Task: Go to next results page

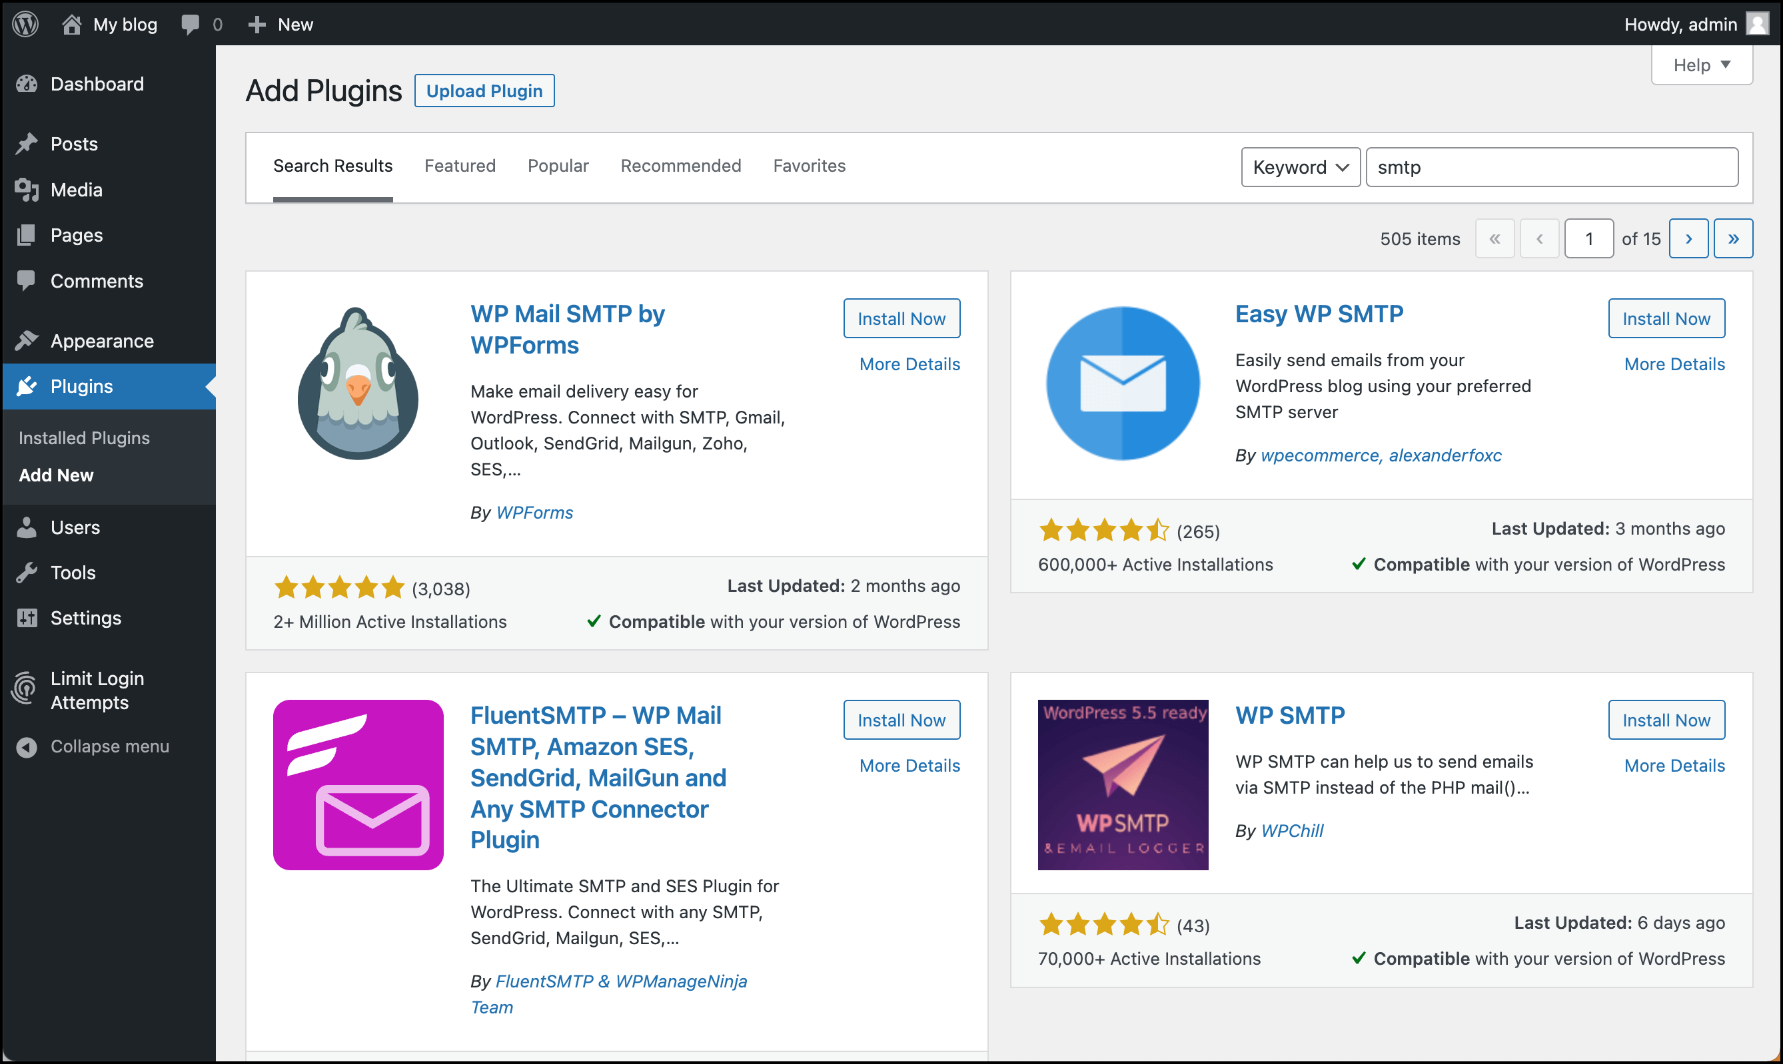Action: click(x=1688, y=239)
